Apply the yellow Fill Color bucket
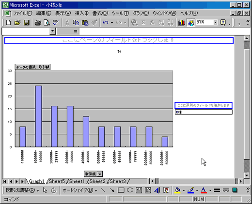This screenshot has width=252, height=204. [x=177, y=190]
